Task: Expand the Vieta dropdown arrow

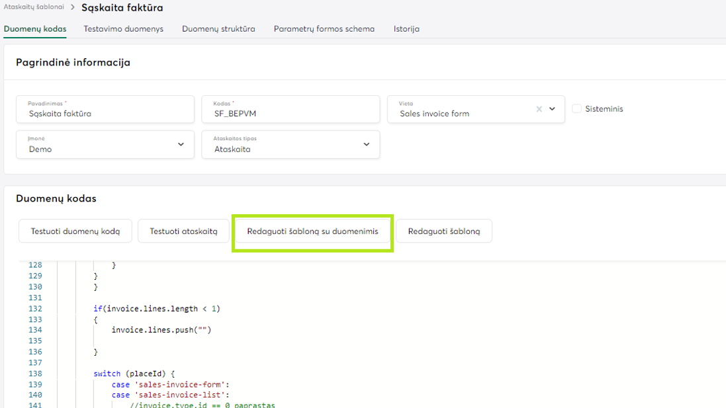Action: coord(553,109)
